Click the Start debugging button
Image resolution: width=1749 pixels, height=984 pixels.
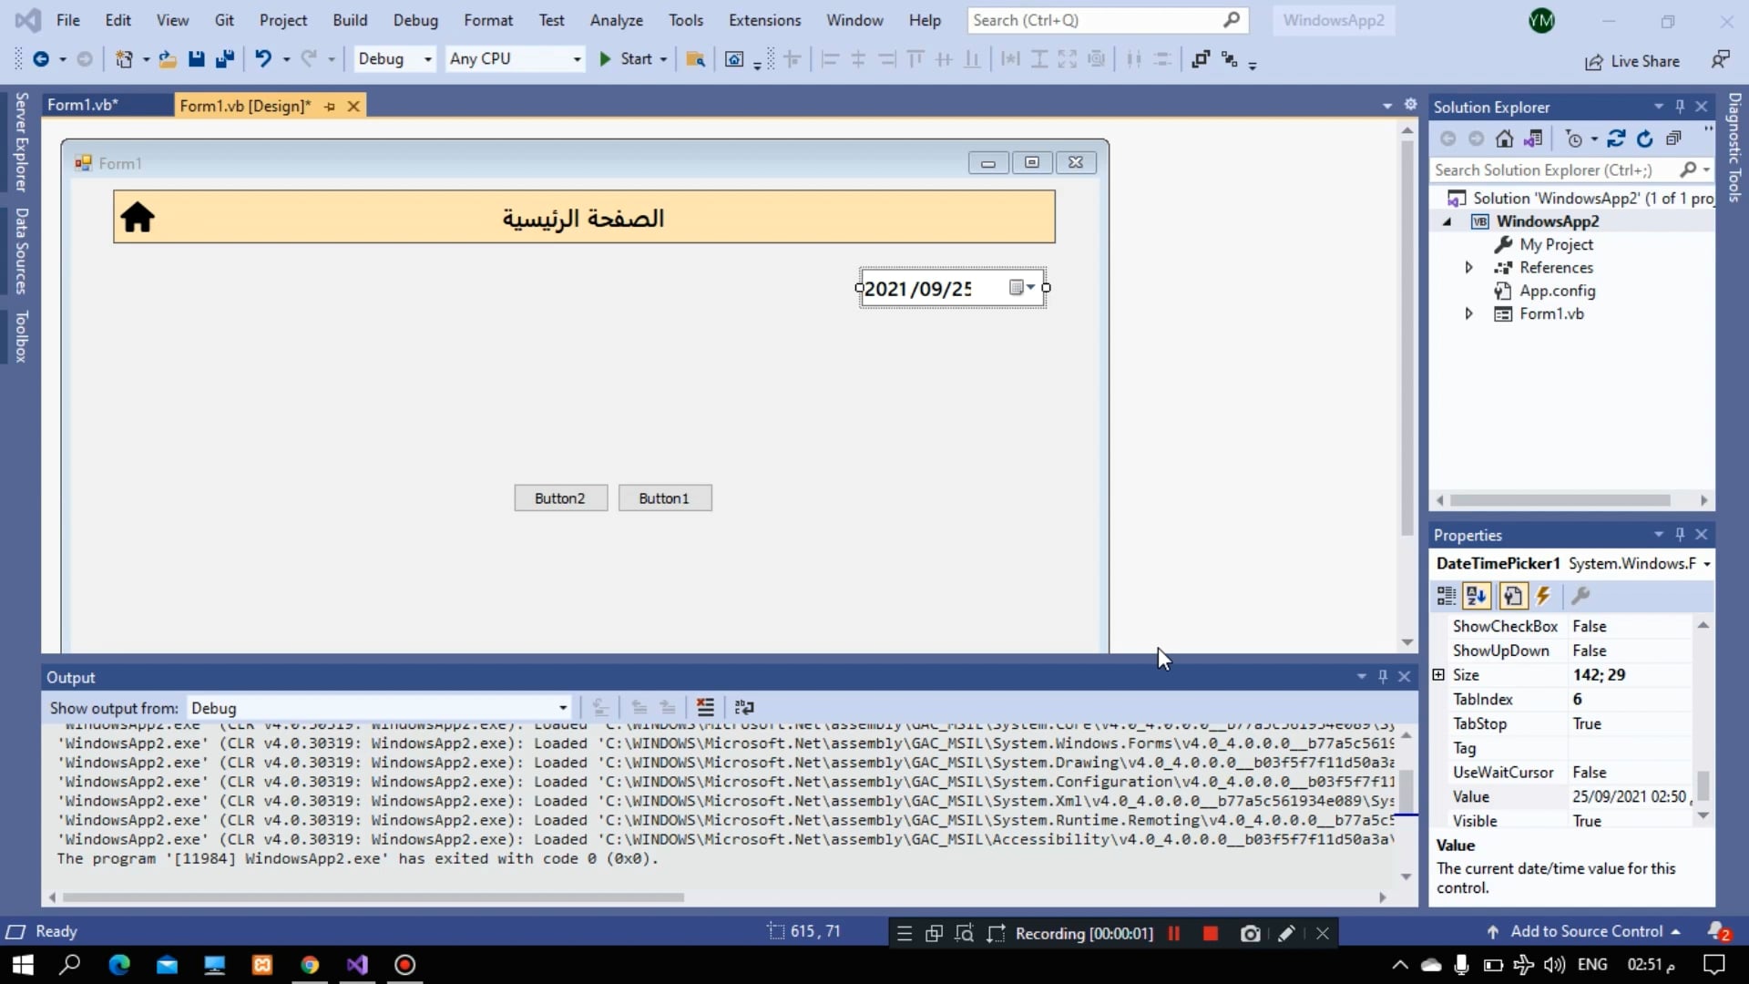[627, 59]
